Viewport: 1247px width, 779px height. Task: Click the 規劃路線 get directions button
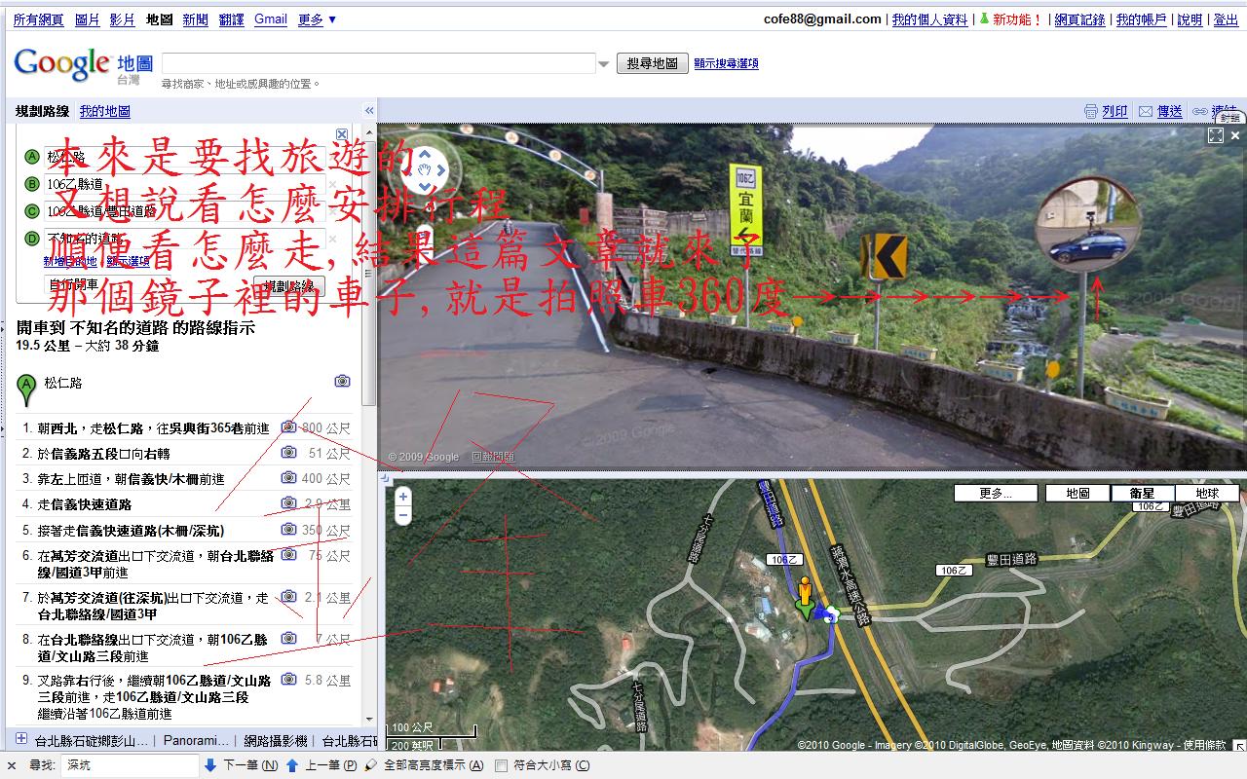click(289, 285)
